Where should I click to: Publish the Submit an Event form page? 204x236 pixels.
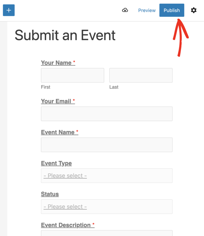(172, 10)
